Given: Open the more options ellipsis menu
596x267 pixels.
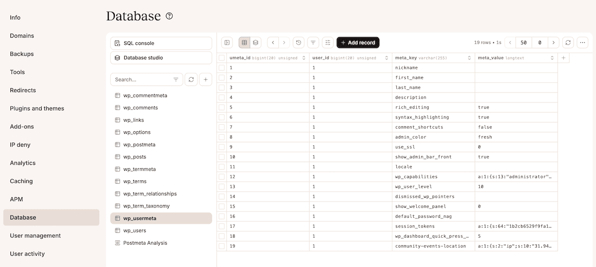Looking at the screenshot, I should point(583,43).
